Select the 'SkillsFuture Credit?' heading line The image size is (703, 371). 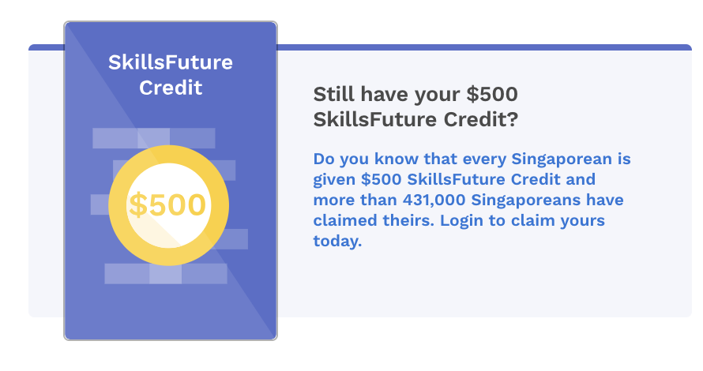pyautogui.click(x=415, y=120)
